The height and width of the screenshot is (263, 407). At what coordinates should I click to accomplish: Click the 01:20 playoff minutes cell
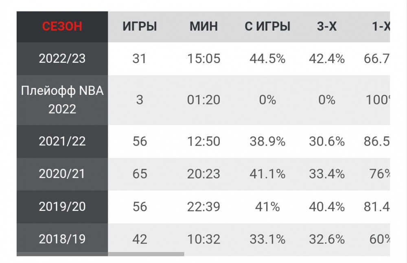(x=203, y=100)
